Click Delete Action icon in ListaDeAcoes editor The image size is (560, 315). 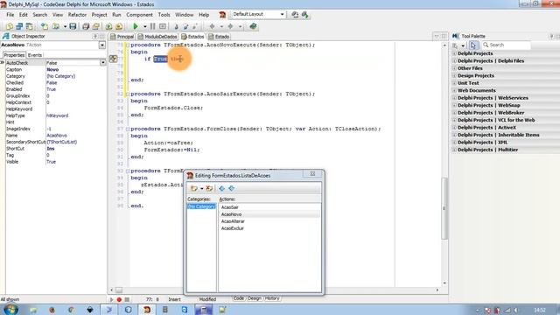[x=209, y=188]
